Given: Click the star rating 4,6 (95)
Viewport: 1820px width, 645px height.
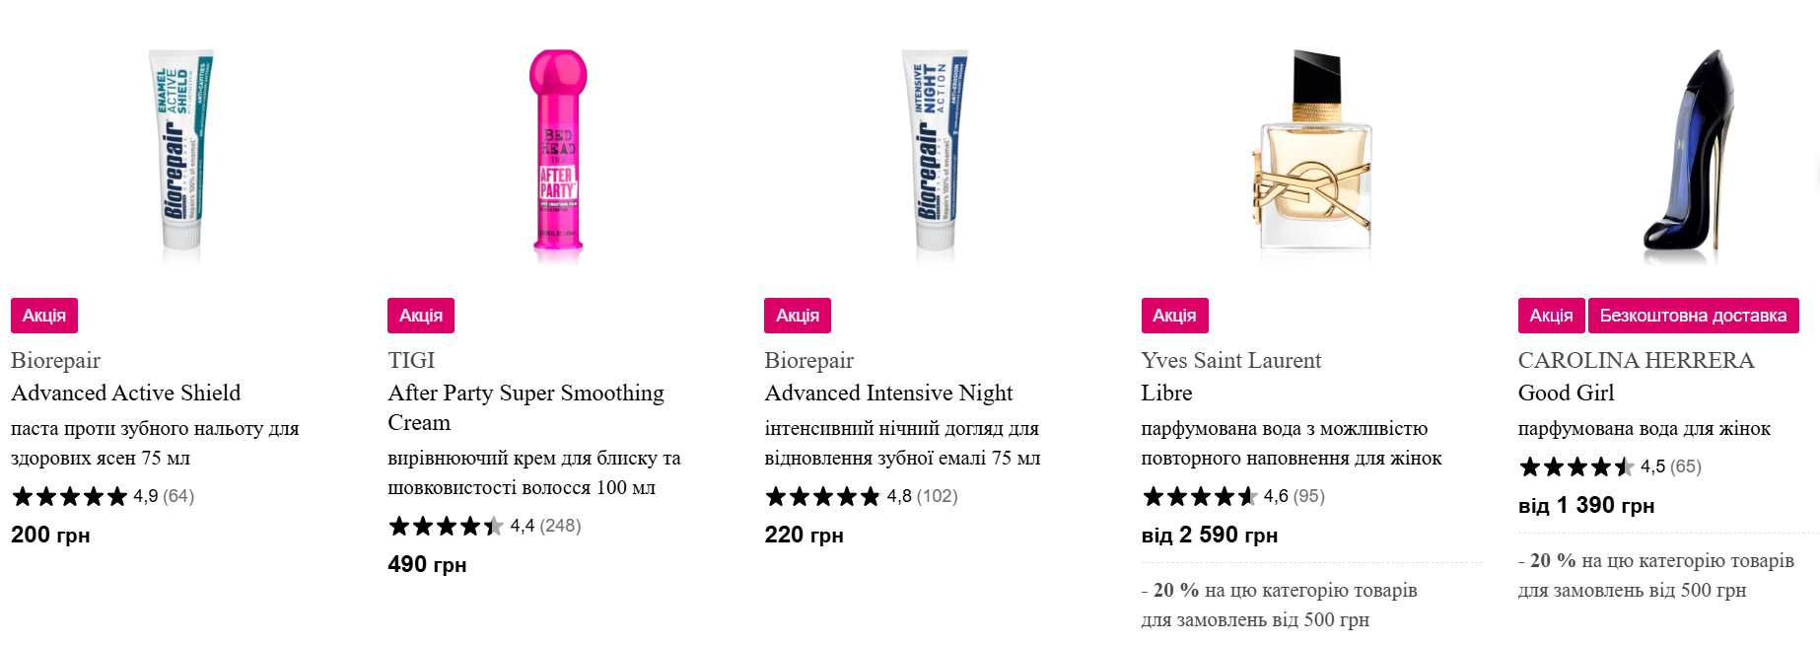Looking at the screenshot, I should click(1232, 496).
